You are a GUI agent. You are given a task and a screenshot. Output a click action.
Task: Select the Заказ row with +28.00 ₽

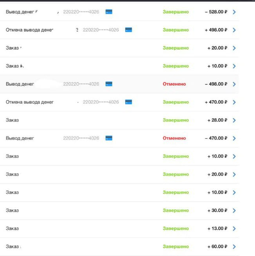click(x=12, y=120)
